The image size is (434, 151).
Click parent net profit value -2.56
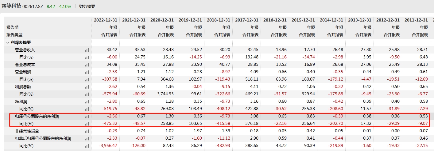pos(112,116)
